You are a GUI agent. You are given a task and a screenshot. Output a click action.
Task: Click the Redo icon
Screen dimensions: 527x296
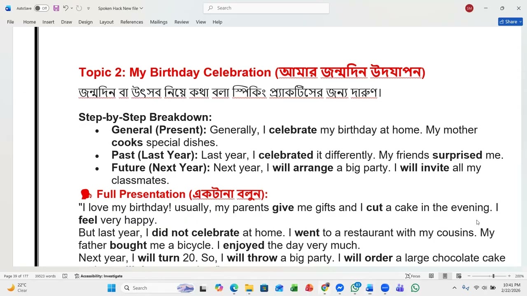[x=79, y=8]
